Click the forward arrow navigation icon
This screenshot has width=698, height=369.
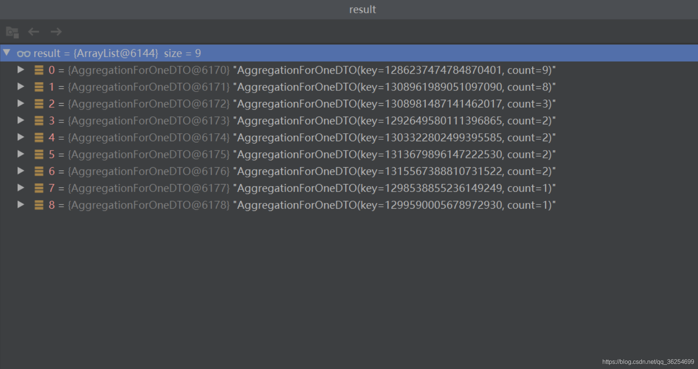click(56, 32)
